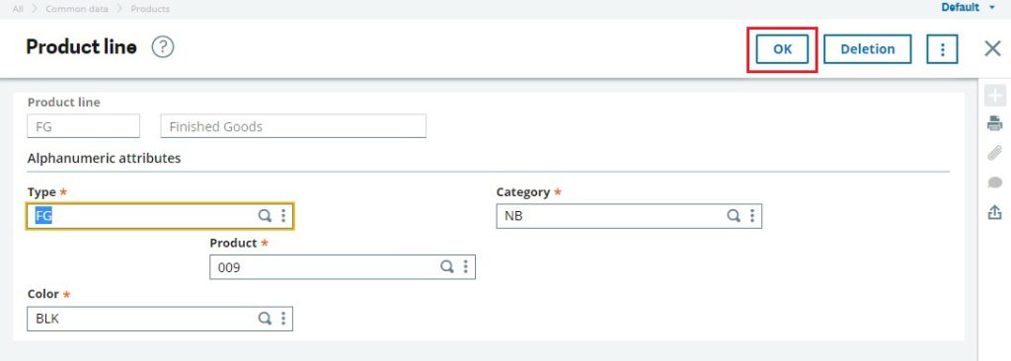The image size is (1011, 361).
Task: Search values for the Color field
Action: click(265, 318)
